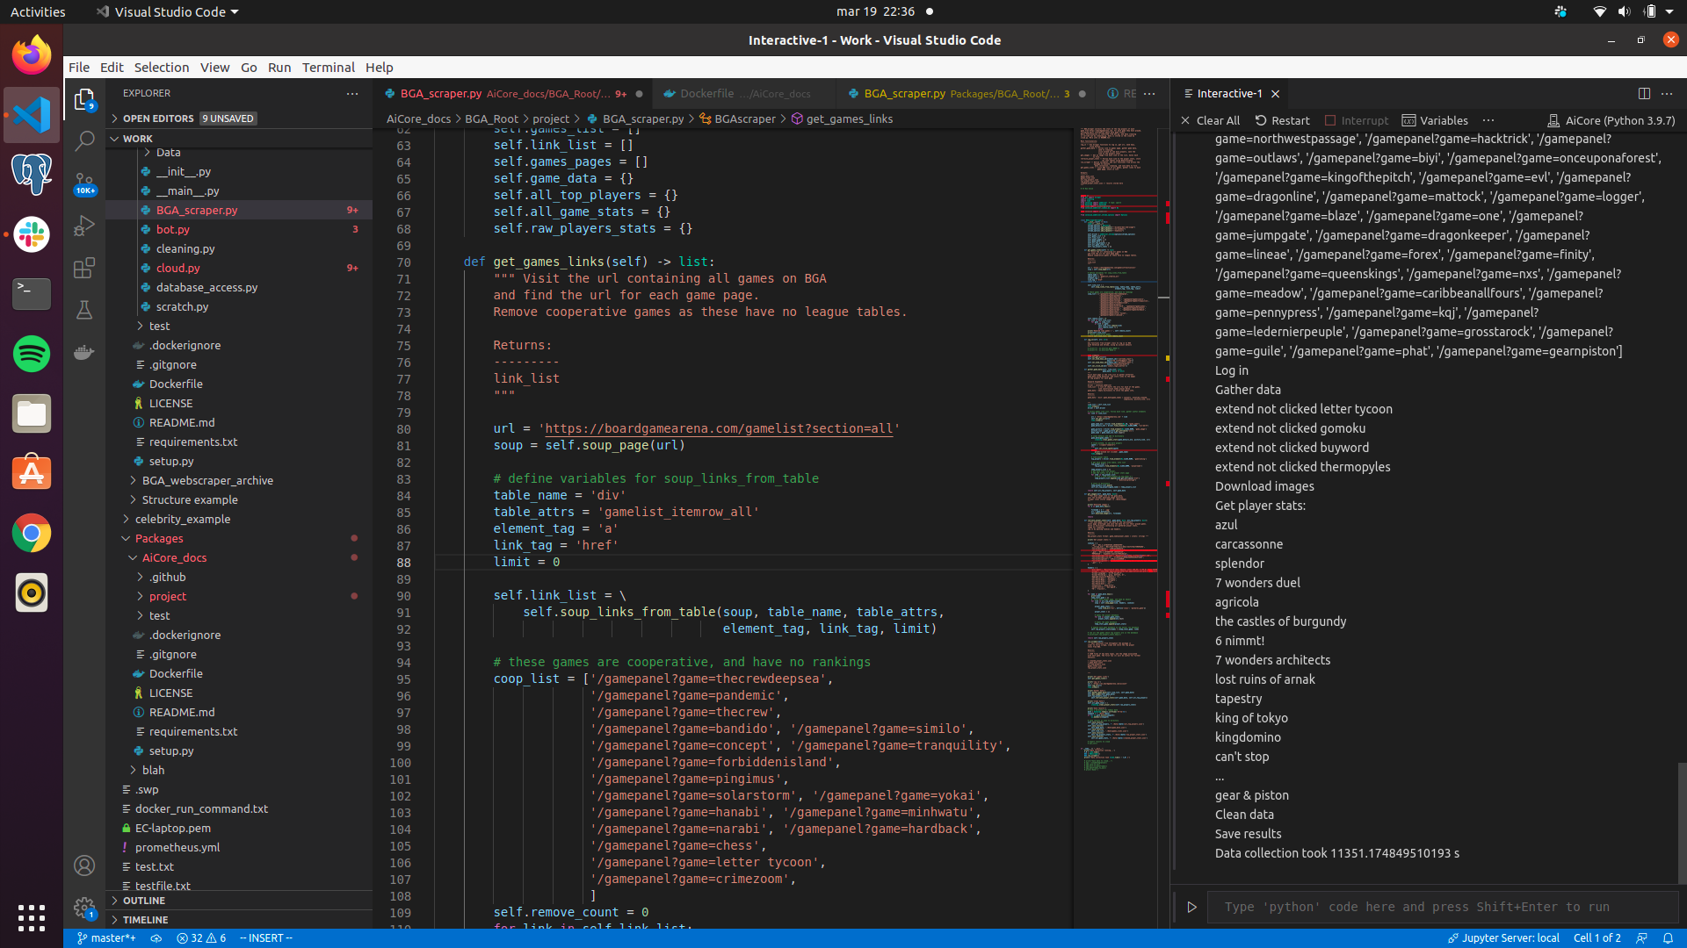Toggle the notifications bell in status bar
Image resolution: width=1687 pixels, height=948 pixels.
pos(1668,937)
